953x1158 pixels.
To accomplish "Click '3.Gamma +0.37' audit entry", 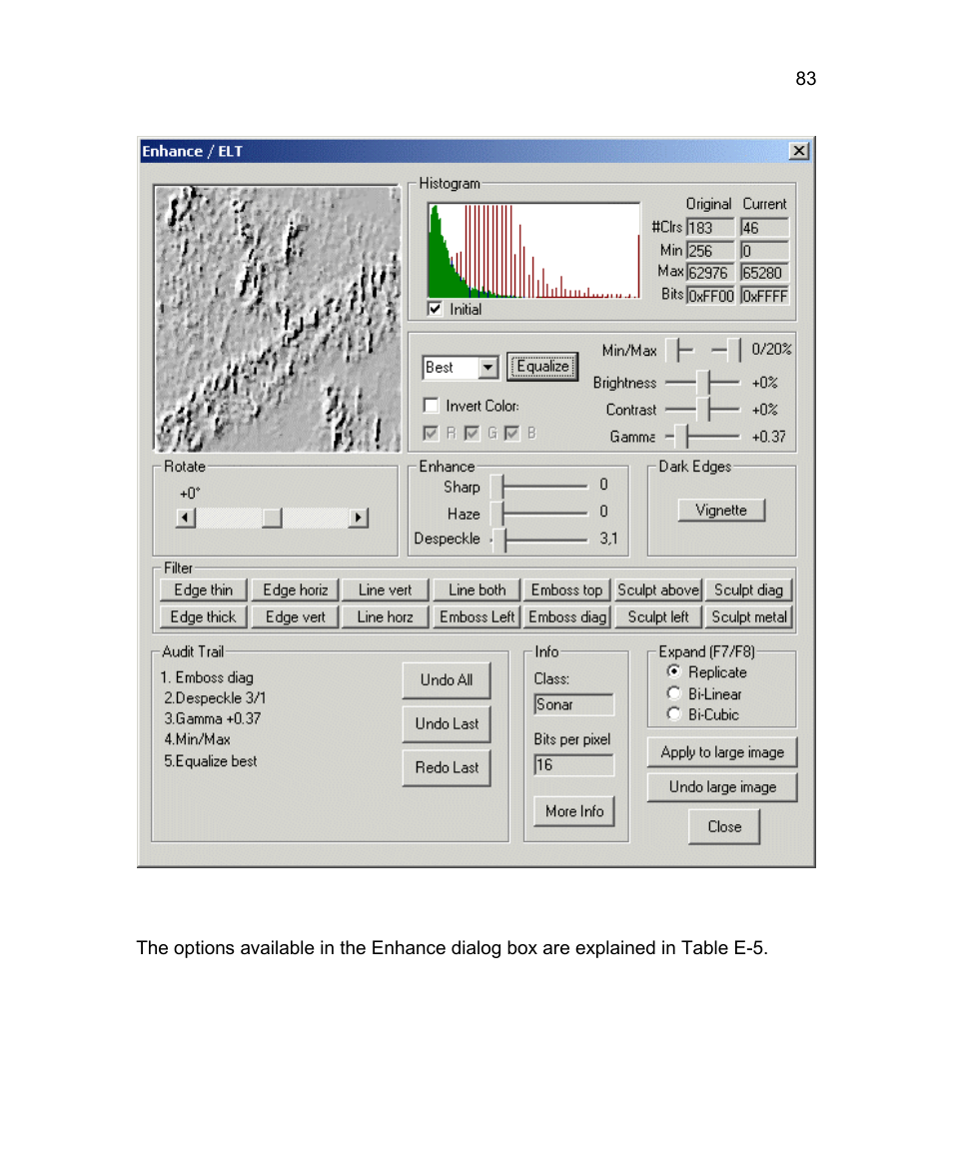I will click(212, 718).
